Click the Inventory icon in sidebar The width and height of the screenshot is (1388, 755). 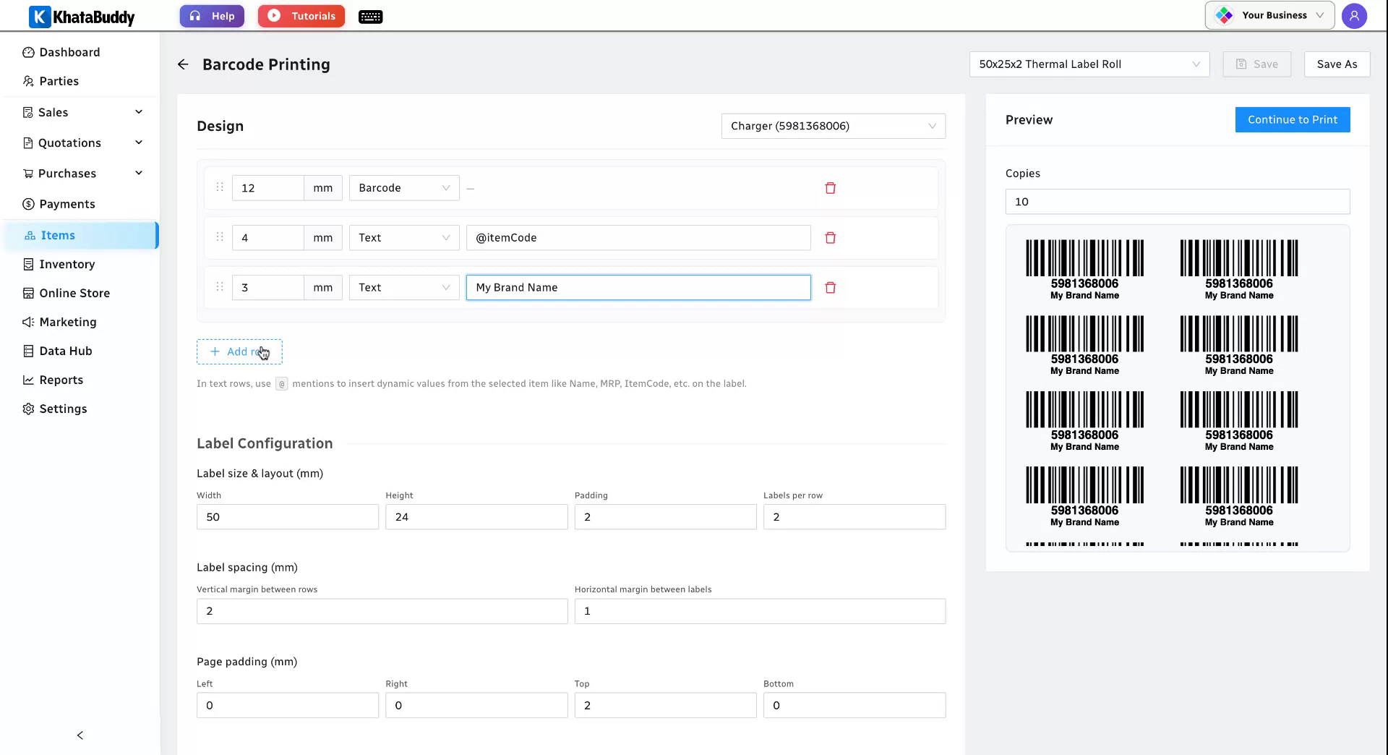pos(28,265)
